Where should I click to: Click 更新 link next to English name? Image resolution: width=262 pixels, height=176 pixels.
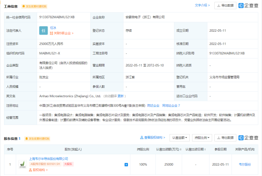point(120,96)
